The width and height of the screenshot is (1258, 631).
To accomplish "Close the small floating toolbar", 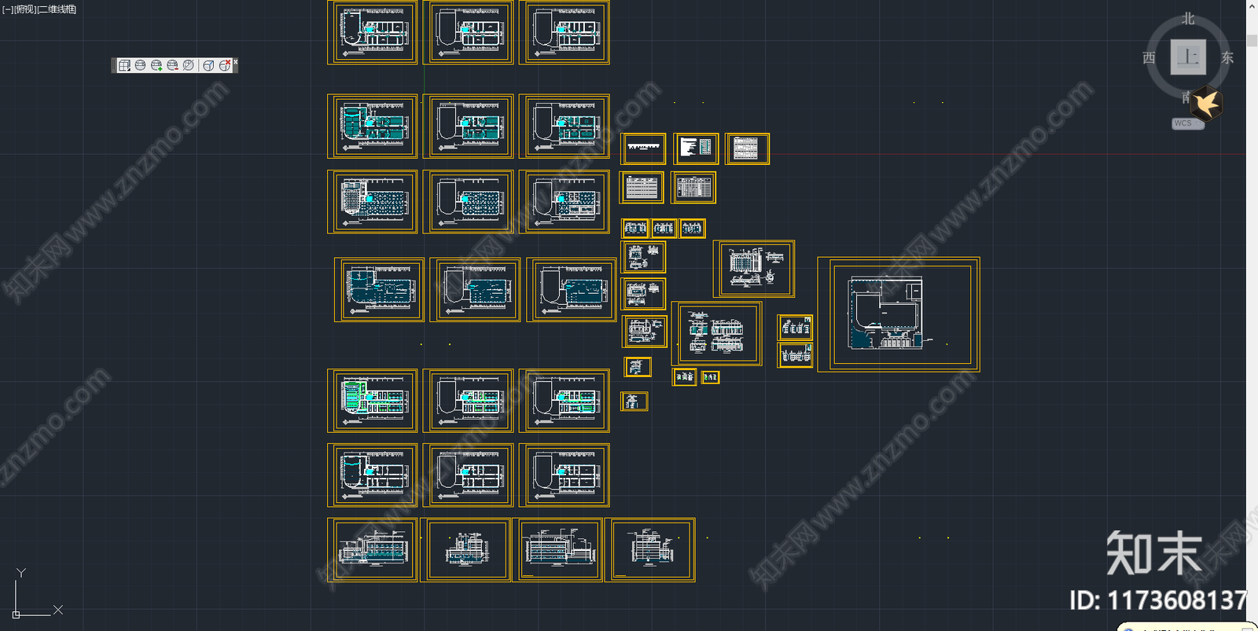I will pyautogui.click(x=235, y=62).
